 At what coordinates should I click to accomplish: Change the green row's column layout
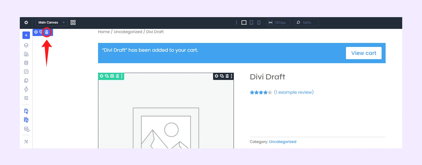pyautogui.click(x=112, y=76)
